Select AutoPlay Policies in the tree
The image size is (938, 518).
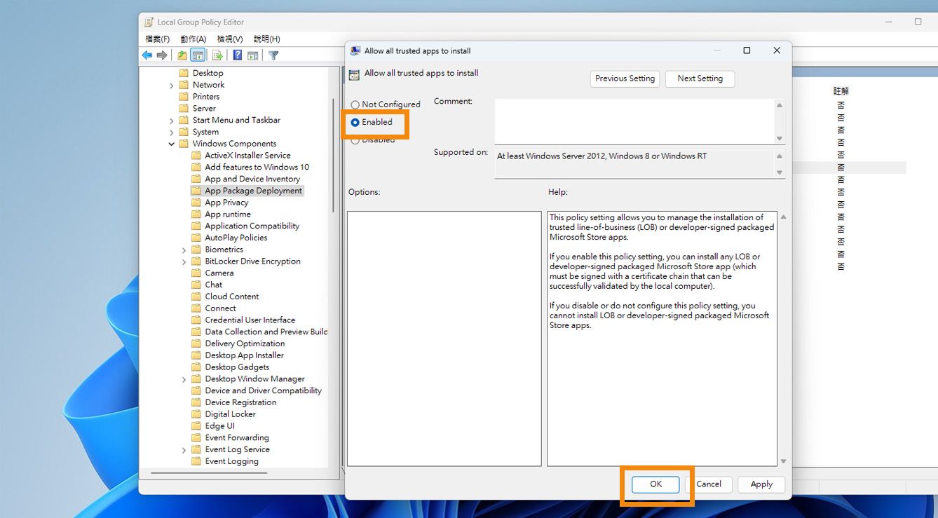(x=236, y=238)
